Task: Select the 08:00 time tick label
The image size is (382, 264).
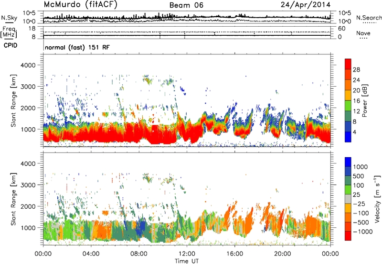Action: 139,254
